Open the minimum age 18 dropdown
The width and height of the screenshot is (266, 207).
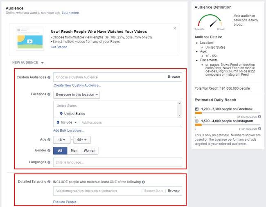[62, 139]
